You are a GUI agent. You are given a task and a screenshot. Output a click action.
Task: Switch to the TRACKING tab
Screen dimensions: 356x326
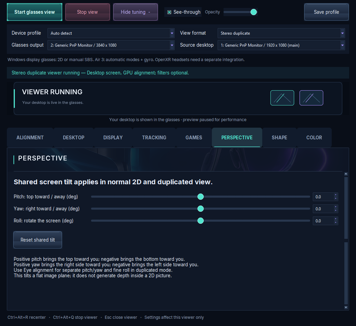[x=154, y=138]
